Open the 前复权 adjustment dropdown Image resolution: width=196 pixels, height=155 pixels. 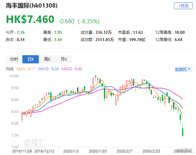point(183,69)
